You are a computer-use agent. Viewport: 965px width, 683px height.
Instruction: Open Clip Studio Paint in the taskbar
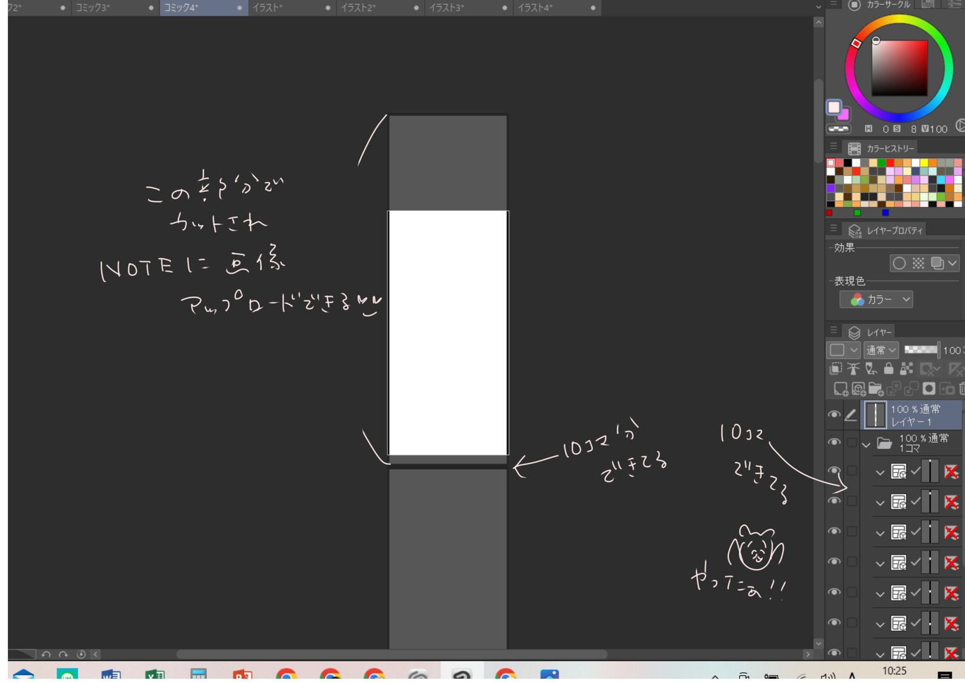(462, 675)
